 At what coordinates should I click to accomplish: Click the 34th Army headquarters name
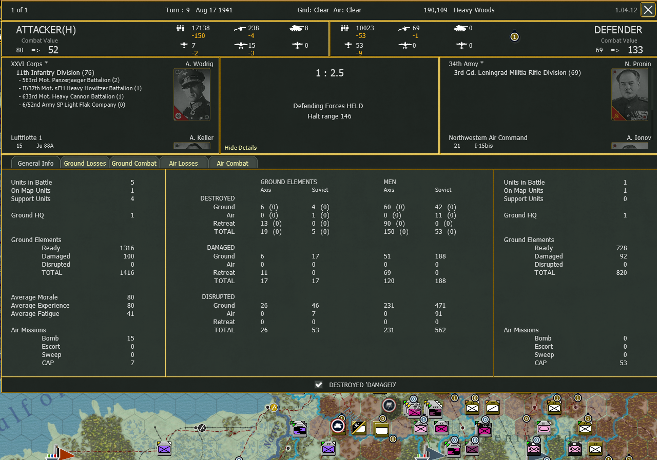[467, 64]
